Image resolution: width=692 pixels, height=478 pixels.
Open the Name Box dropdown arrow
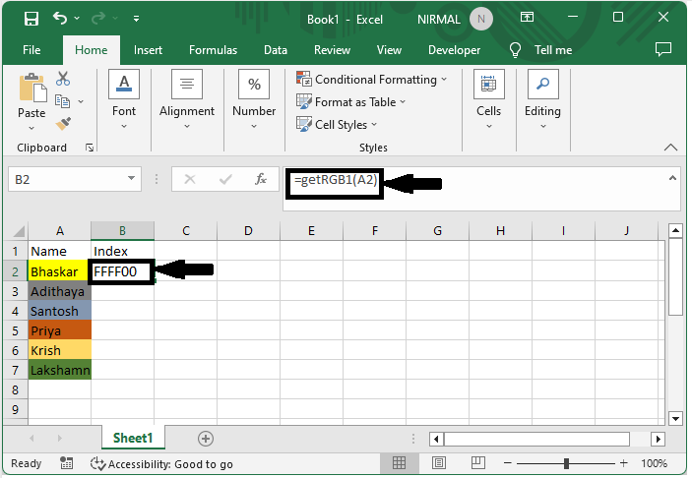point(131,178)
